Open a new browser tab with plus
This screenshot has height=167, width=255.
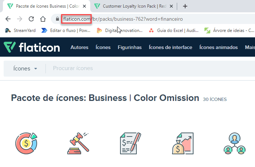[185, 6]
